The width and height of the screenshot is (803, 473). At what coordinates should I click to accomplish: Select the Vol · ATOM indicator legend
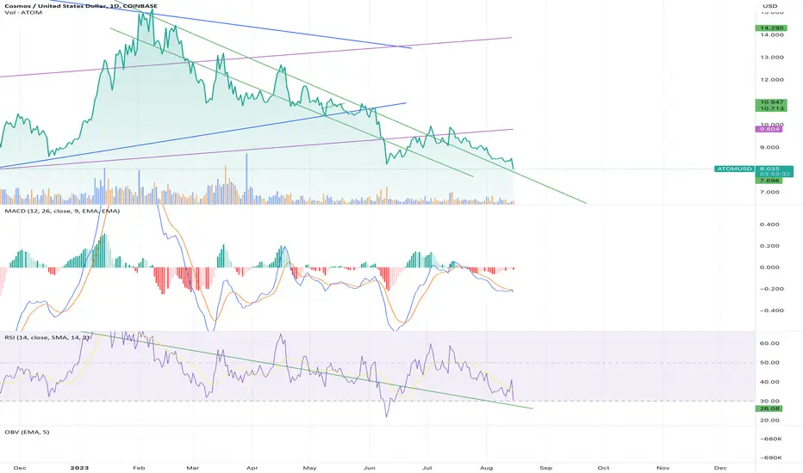[23, 12]
